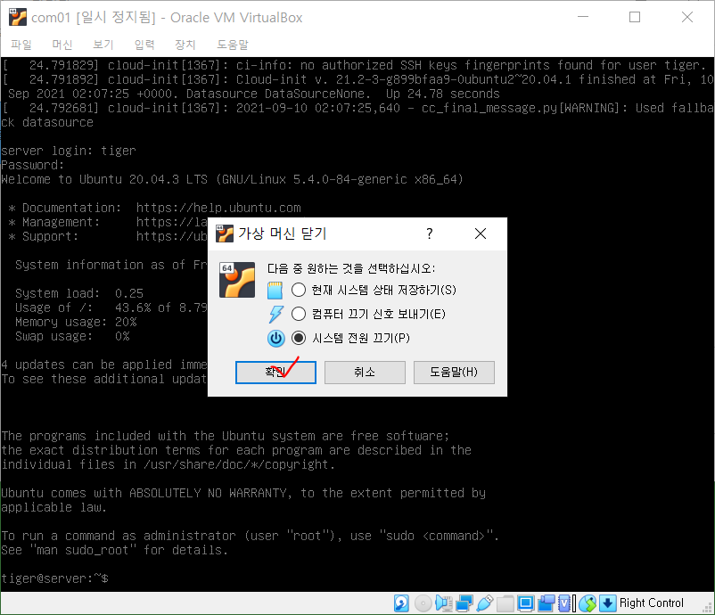Click the 'Memory usage: 20%' line

76,322
